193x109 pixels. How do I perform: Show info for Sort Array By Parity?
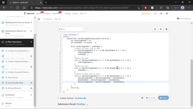(31, 83)
